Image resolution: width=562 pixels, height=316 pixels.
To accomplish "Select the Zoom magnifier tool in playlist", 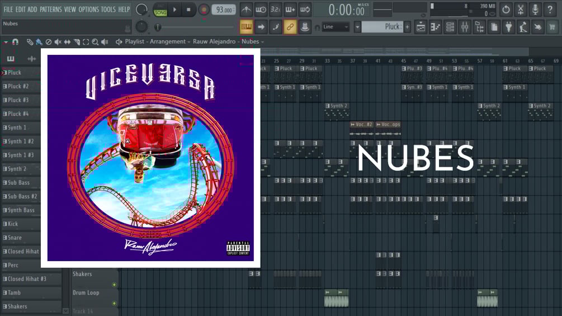I will point(95,42).
